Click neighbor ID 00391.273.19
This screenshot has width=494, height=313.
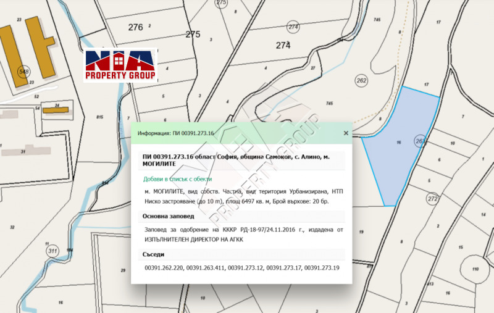[322, 268]
